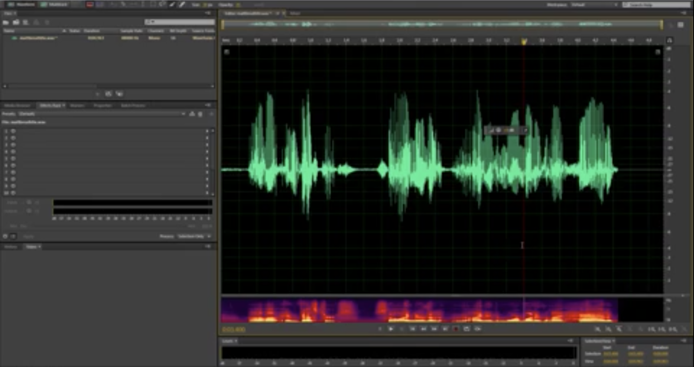Viewport: 694px width, 367px height.
Task: Pick the Spot Healing Brush tool
Action: pos(182,5)
